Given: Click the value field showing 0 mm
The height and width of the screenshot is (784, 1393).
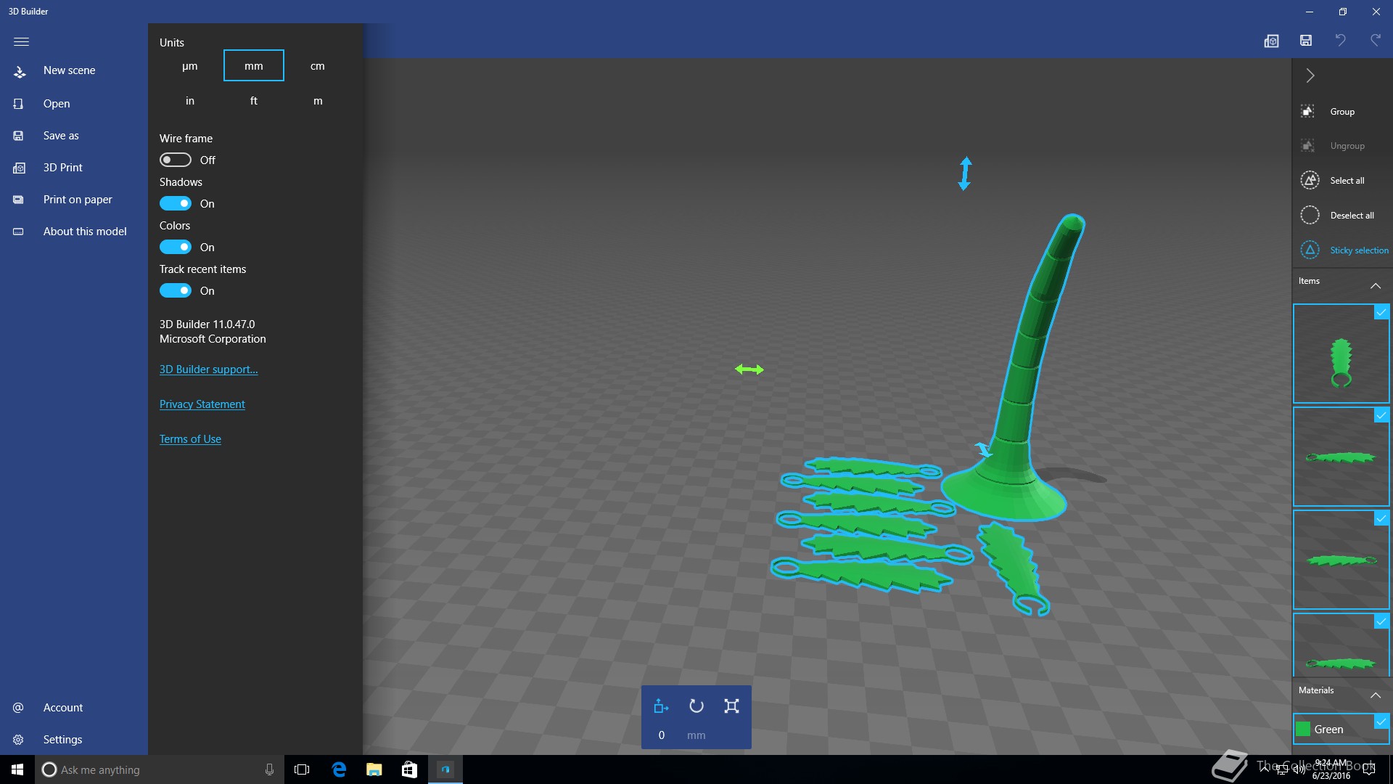Looking at the screenshot, I should tap(661, 735).
